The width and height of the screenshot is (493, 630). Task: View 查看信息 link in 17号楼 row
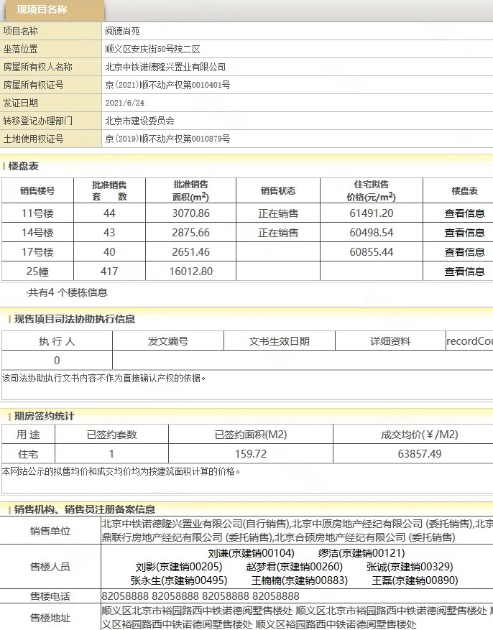pyautogui.click(x=464, y=252)
